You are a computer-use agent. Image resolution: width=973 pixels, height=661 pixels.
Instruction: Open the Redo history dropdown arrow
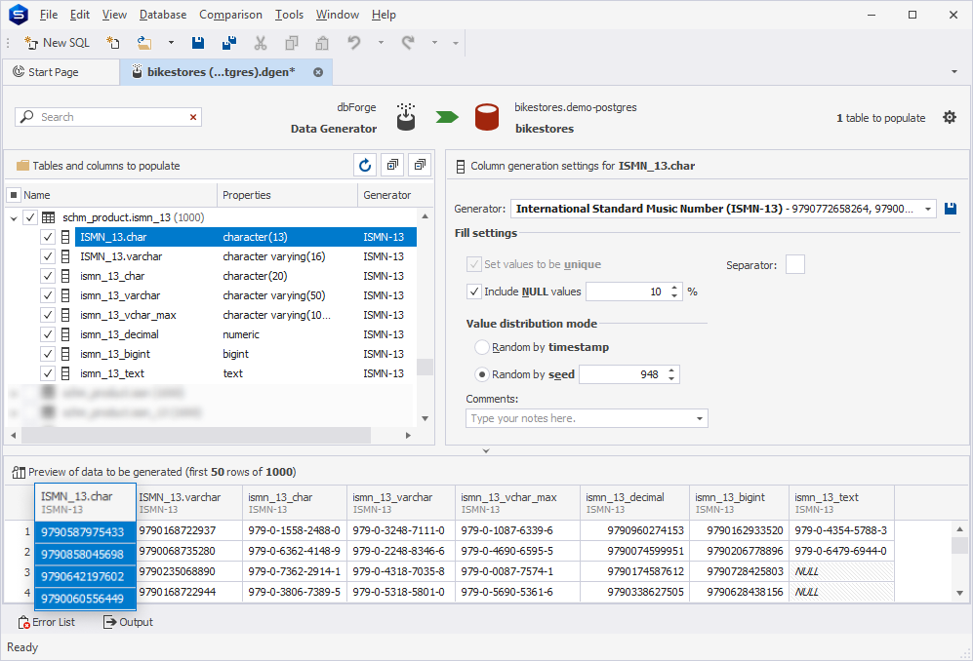pos(434,43)
